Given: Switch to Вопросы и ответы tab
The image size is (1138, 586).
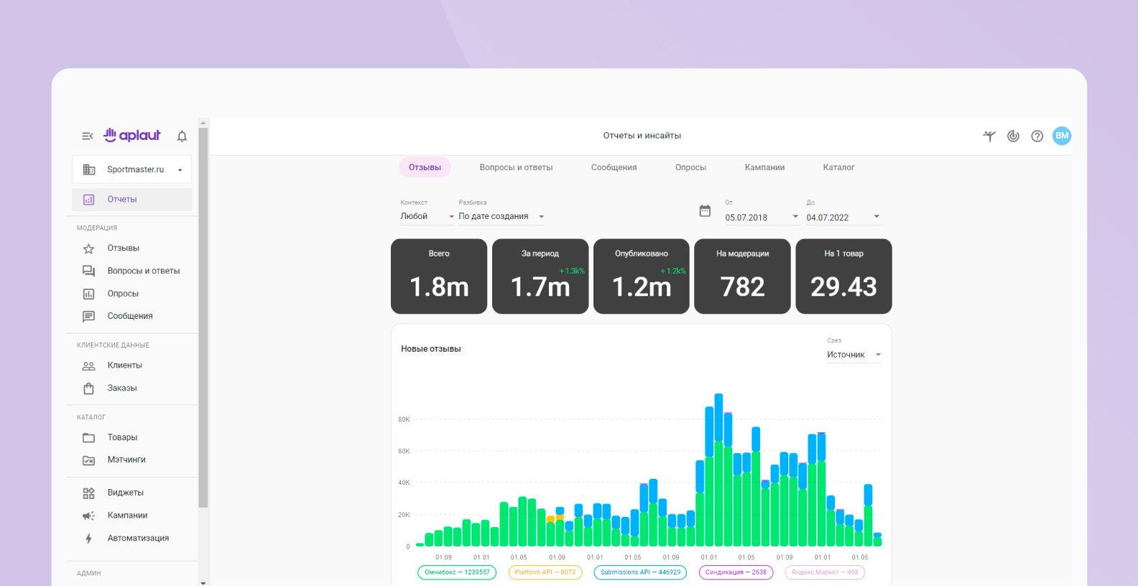Looking at the screenshot, I should (516, 167).
